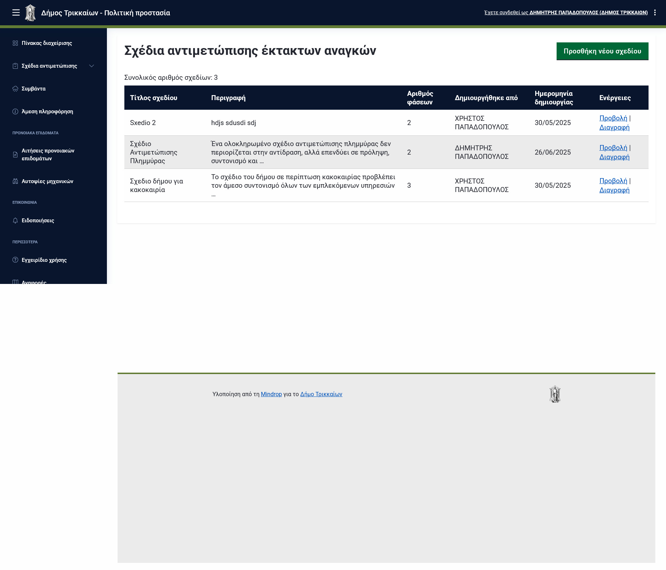Delete the Σχεδιο δήμου για κακοκαιρία plan
666x570 pixels.
point(614,190)
